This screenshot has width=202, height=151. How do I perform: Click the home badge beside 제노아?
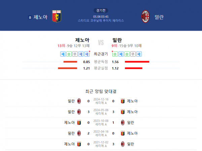point(30,17)
